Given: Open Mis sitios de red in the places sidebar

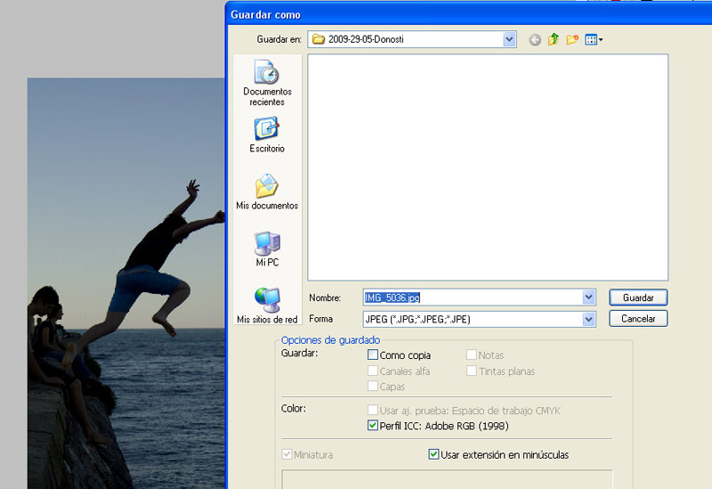Looking at the screenshot, I should (267, 306).
